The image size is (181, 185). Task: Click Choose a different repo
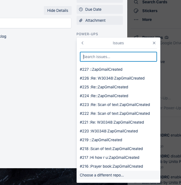[118, 175]
